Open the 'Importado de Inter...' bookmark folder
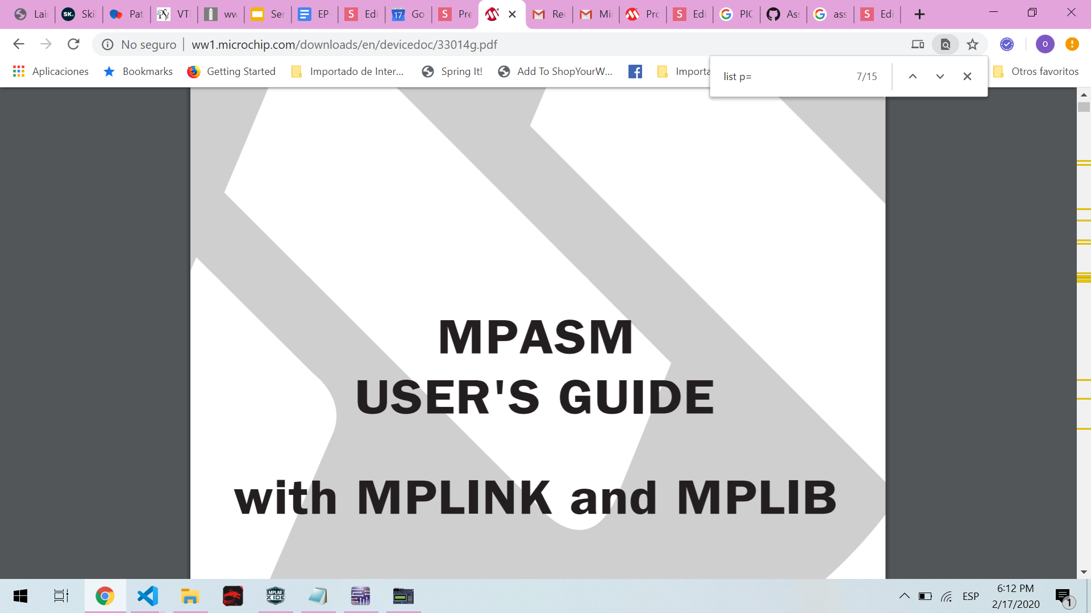This screenshot has height=613, width=1091. (347, 71)
